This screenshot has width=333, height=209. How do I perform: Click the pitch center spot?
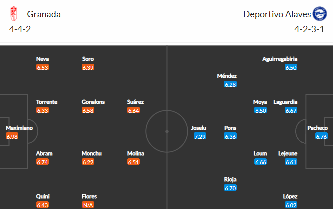pos(167,131)
